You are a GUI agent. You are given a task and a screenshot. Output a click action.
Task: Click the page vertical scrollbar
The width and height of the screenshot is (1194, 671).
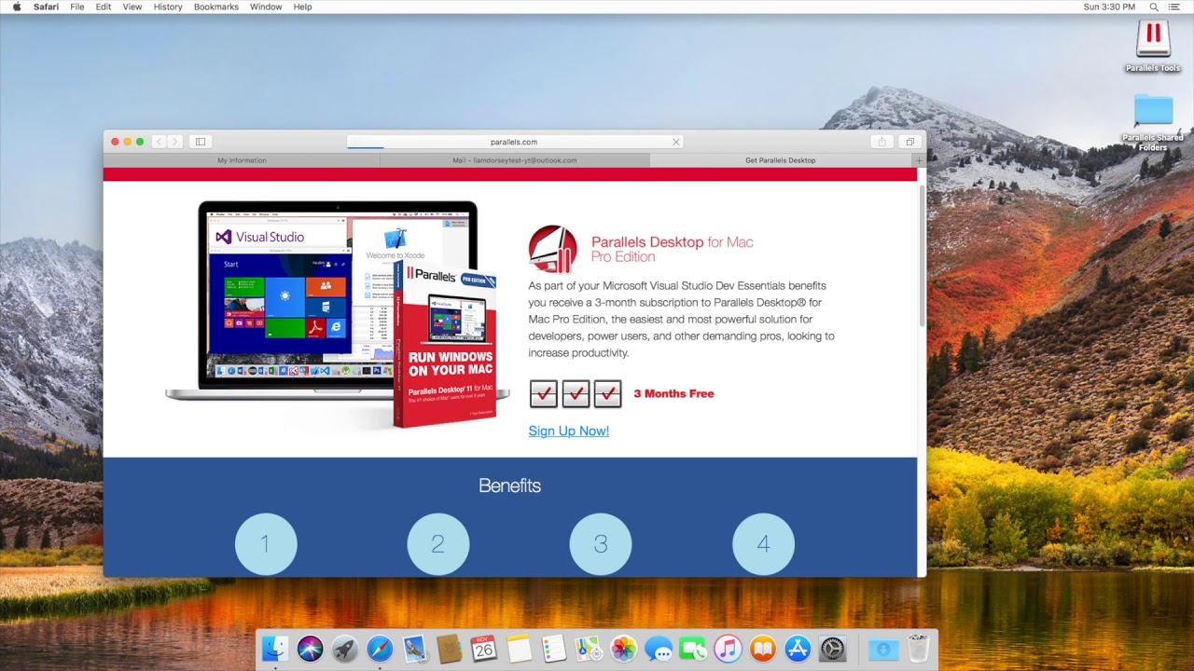922,256
